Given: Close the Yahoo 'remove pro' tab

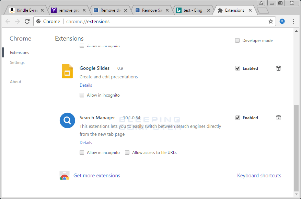Looking at the screenshot, I should [84, 10].
